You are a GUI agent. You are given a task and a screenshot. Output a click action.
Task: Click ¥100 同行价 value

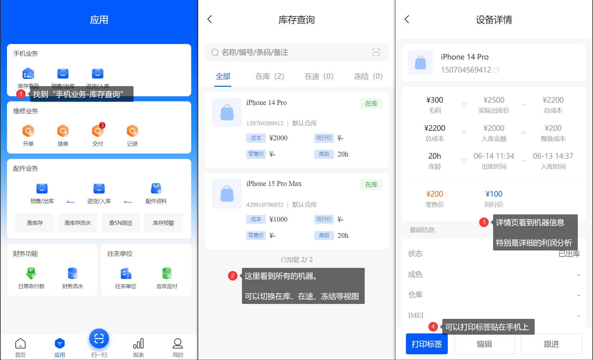(494, 194)
